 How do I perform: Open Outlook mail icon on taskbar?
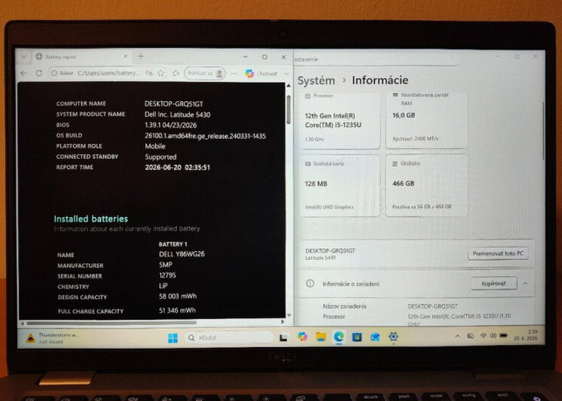click(375, 336)
